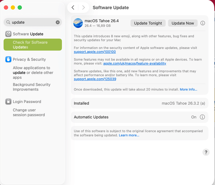This screenshot has height=185, width=215.
Task: Click the Login Password lock icon
Action: point(8,102)
